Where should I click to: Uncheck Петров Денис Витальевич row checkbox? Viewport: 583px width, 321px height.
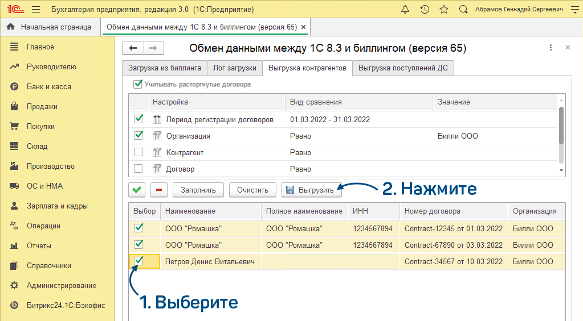click(138, 261)
